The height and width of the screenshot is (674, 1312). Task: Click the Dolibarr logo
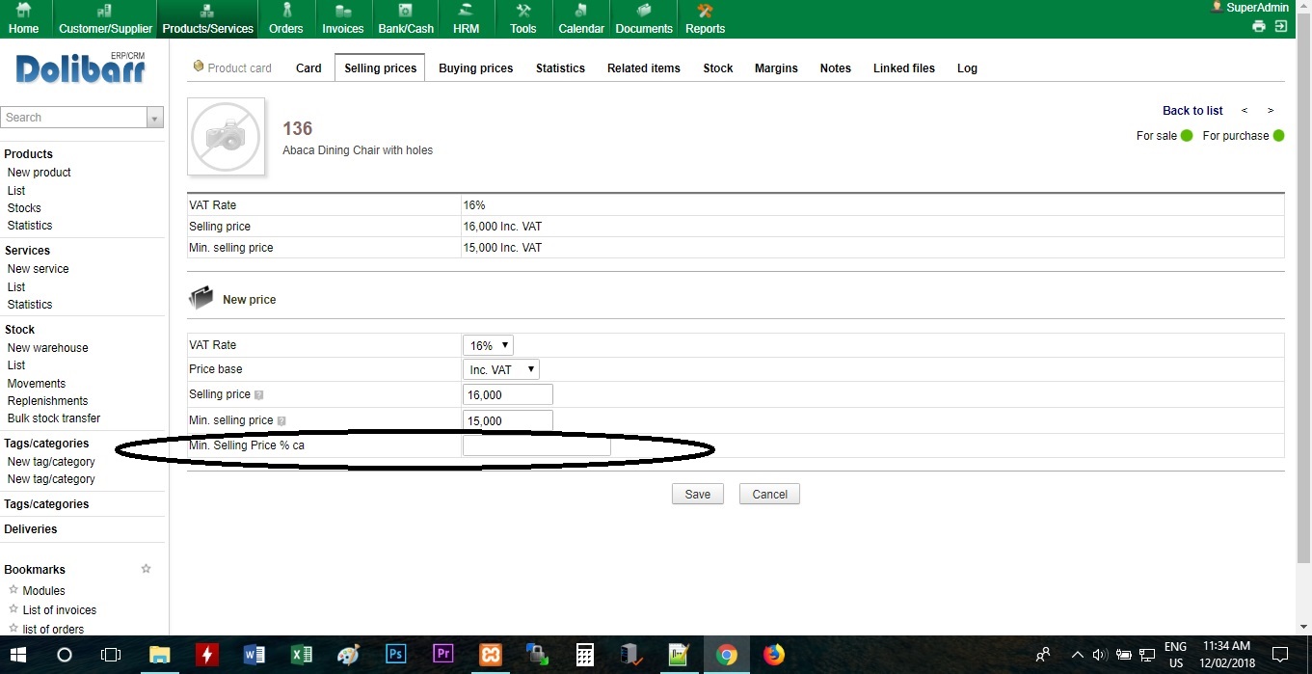click(x=81, y=68)
